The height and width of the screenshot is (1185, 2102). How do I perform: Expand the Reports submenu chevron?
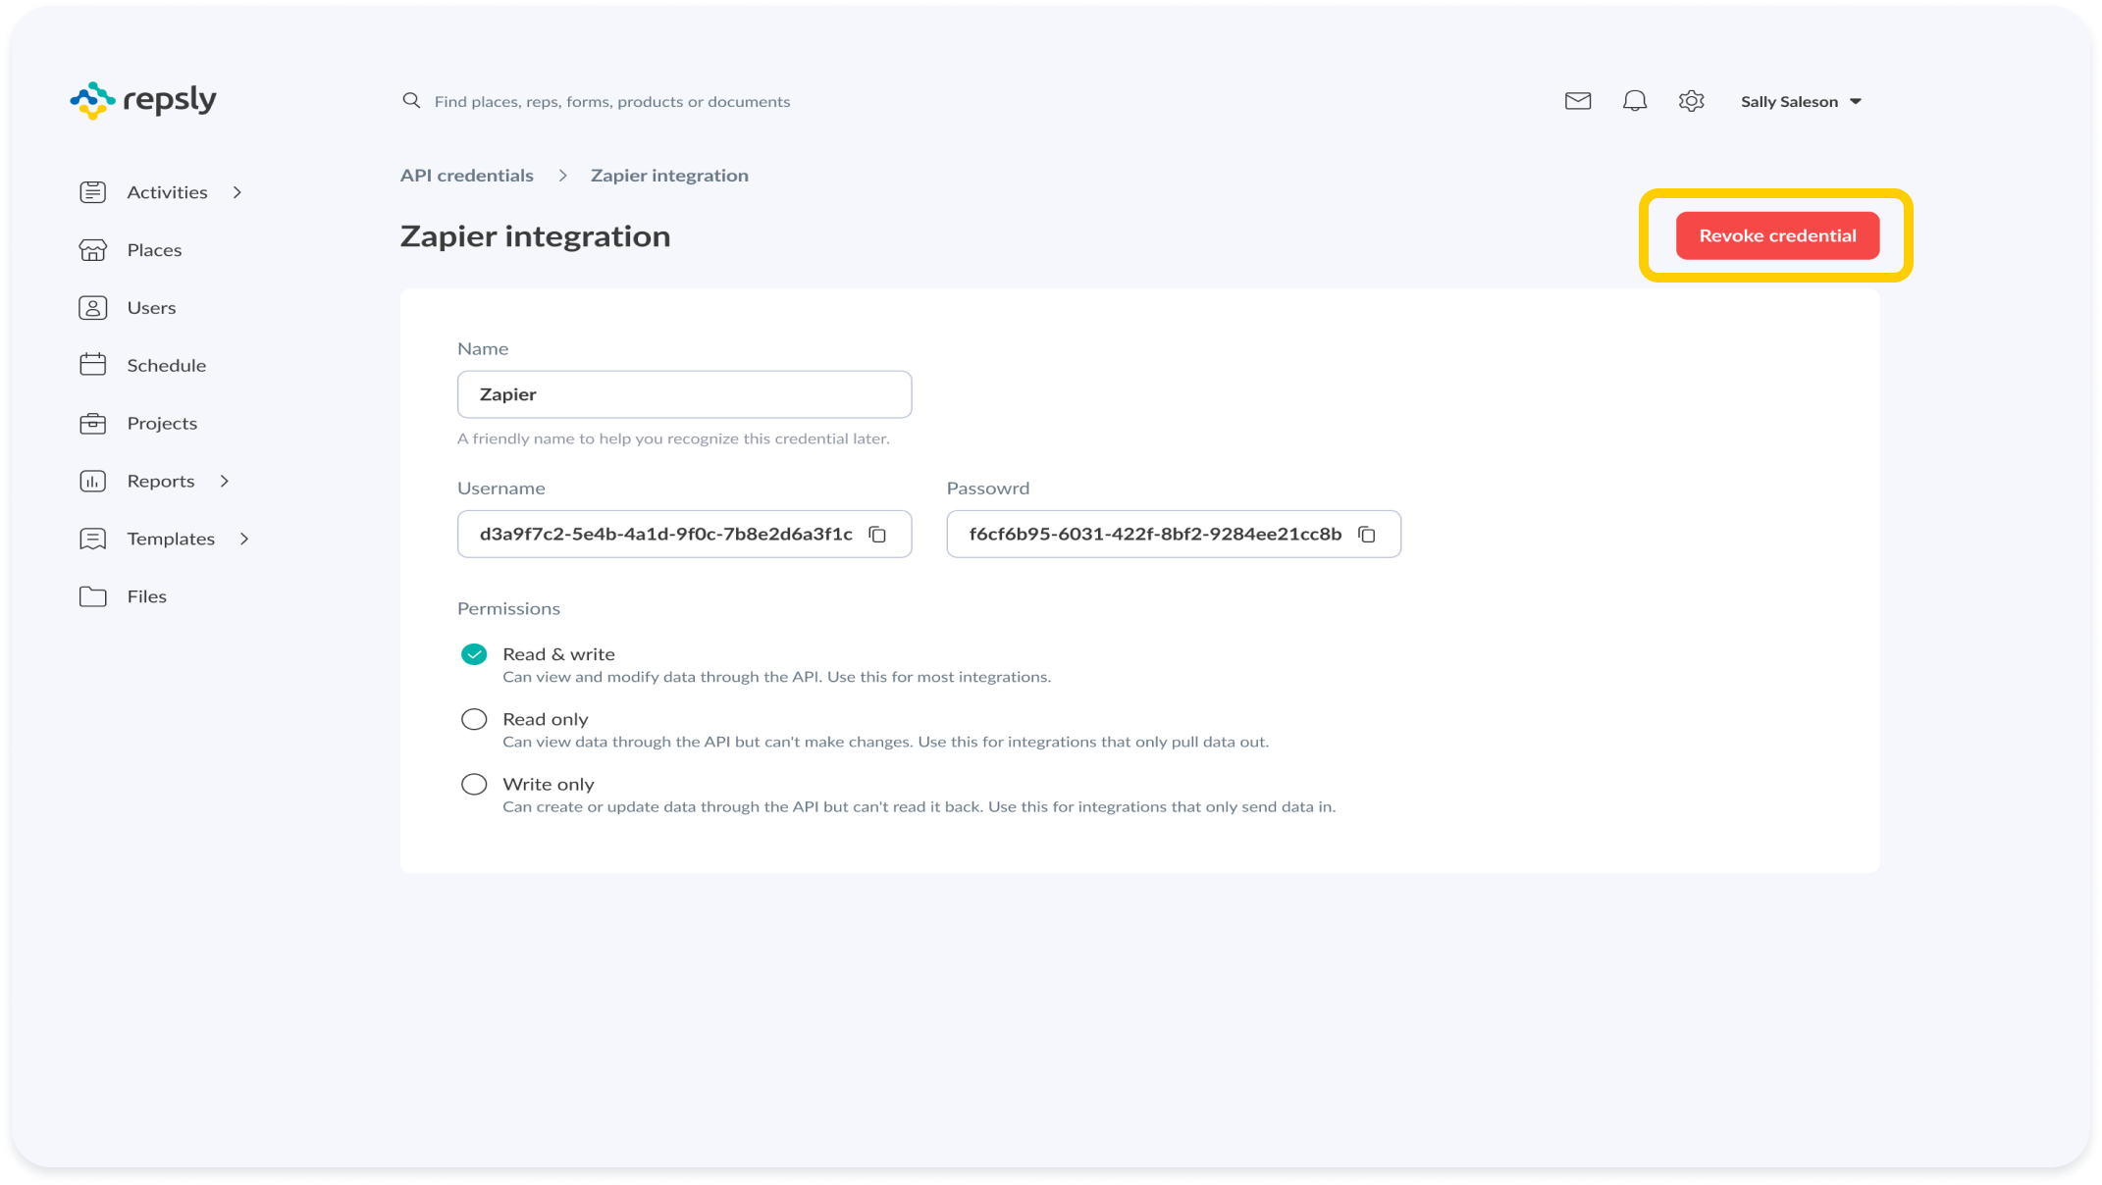[x=225, y=481]
